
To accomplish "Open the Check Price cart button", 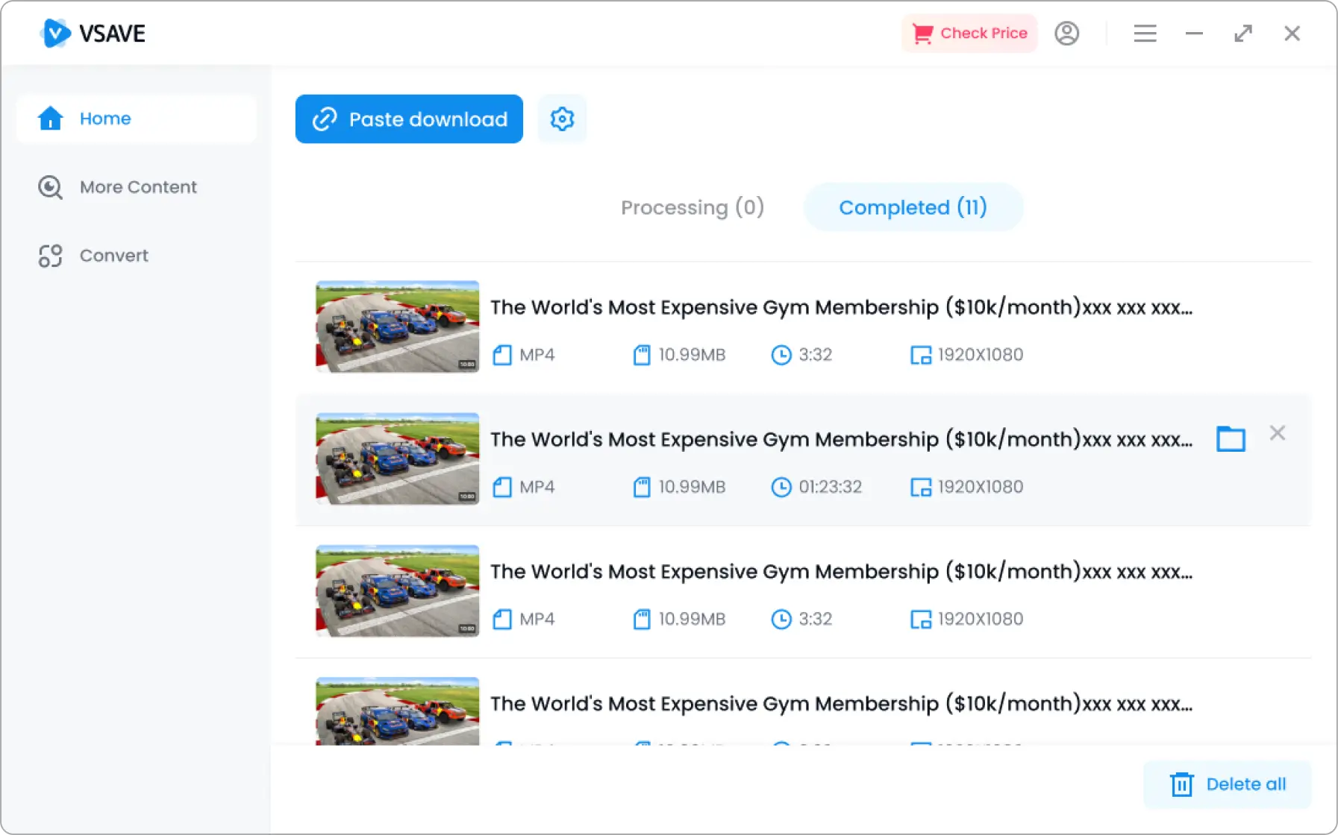I will tap(969, 33).
